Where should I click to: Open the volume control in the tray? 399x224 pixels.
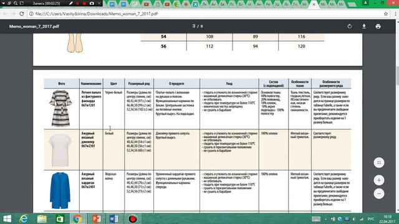(x=354, y=219)
